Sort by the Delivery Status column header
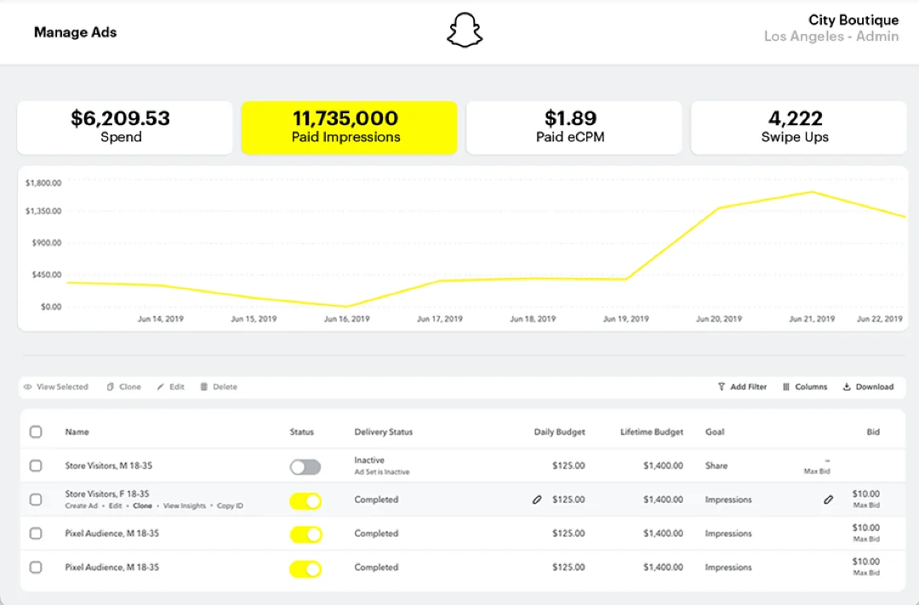 coord(383,432)
